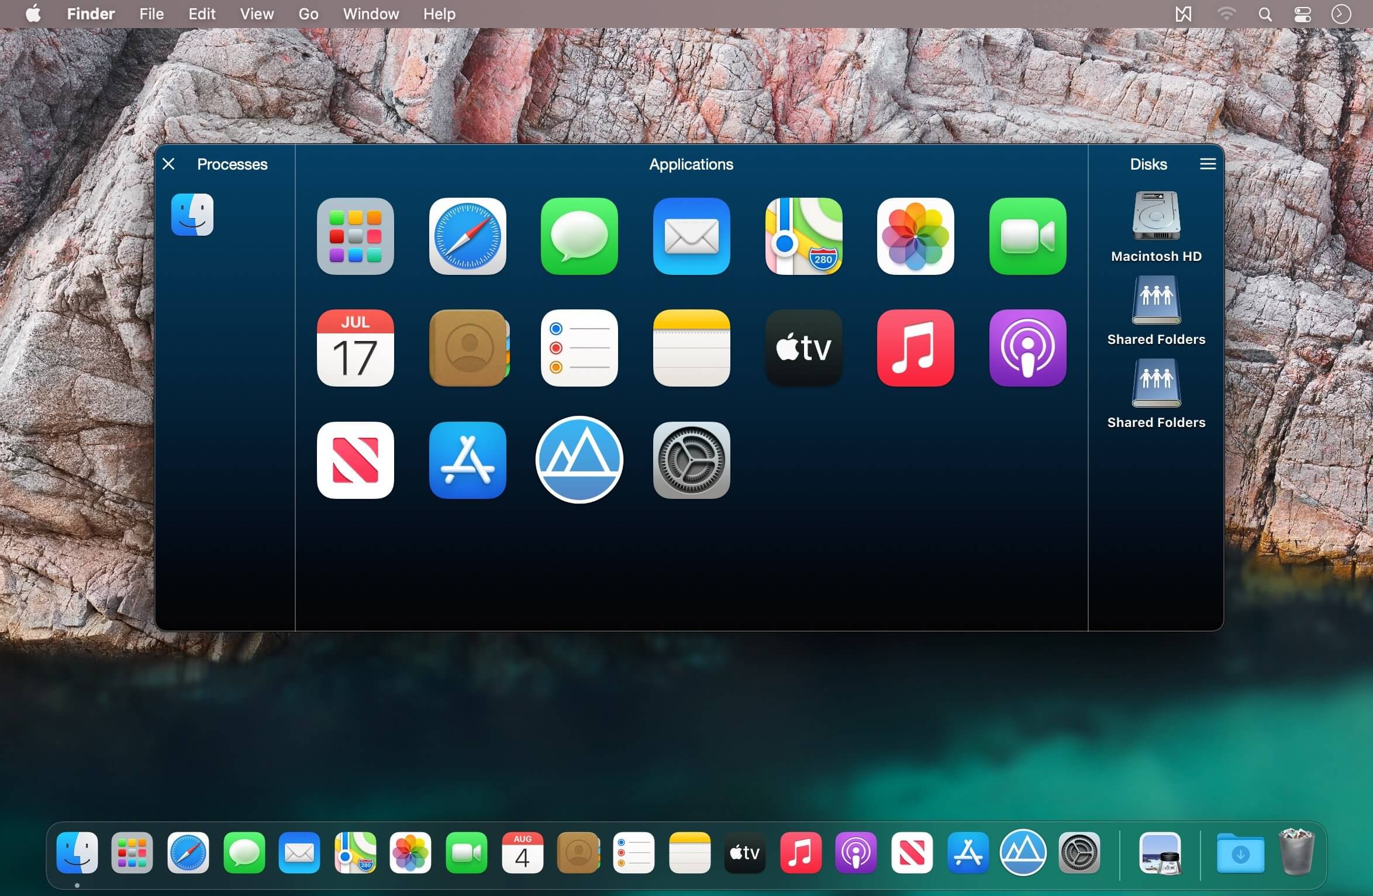Launch Messages from the Applications grid

point(579,236)
